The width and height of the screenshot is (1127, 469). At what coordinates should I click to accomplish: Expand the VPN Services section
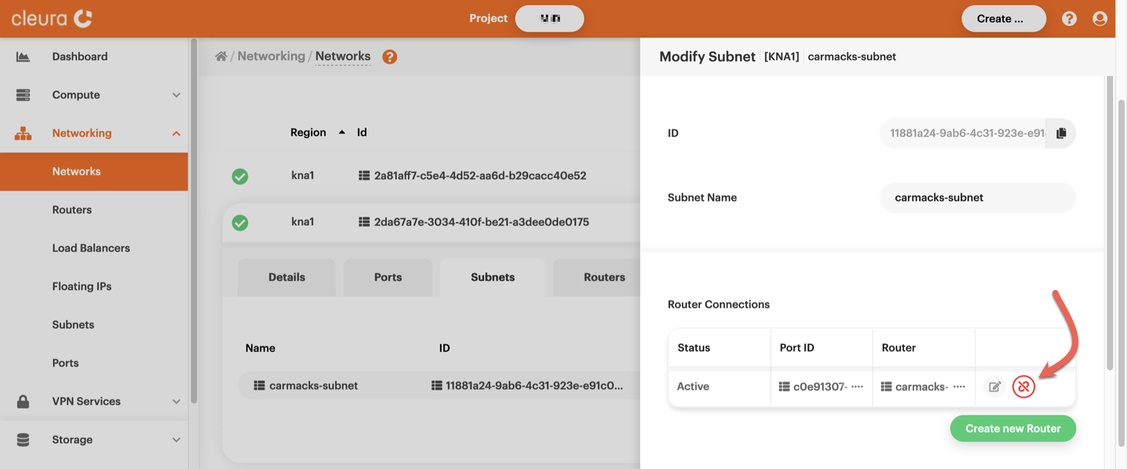(176, 401)
